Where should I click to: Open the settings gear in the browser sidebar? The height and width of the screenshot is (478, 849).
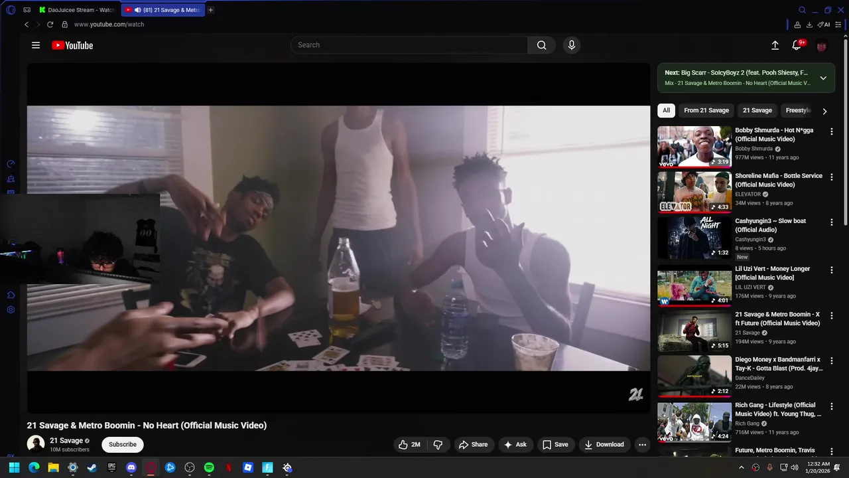11,310
